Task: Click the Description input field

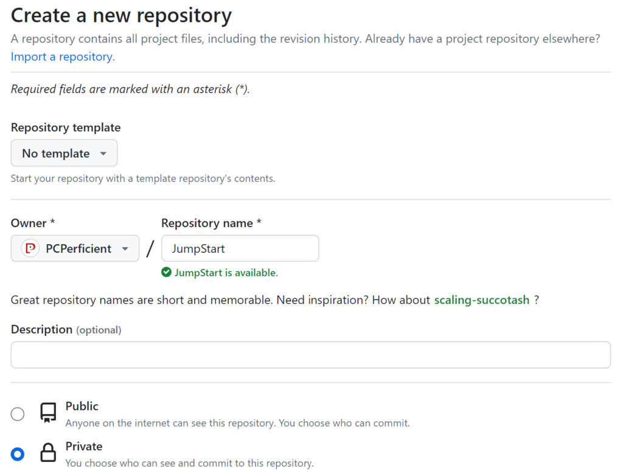Action: [x=311, y=354]
